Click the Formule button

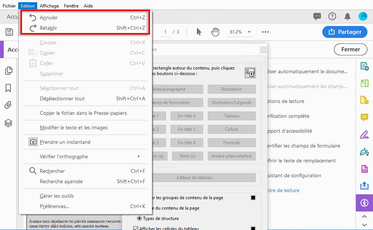click(232, 143)
